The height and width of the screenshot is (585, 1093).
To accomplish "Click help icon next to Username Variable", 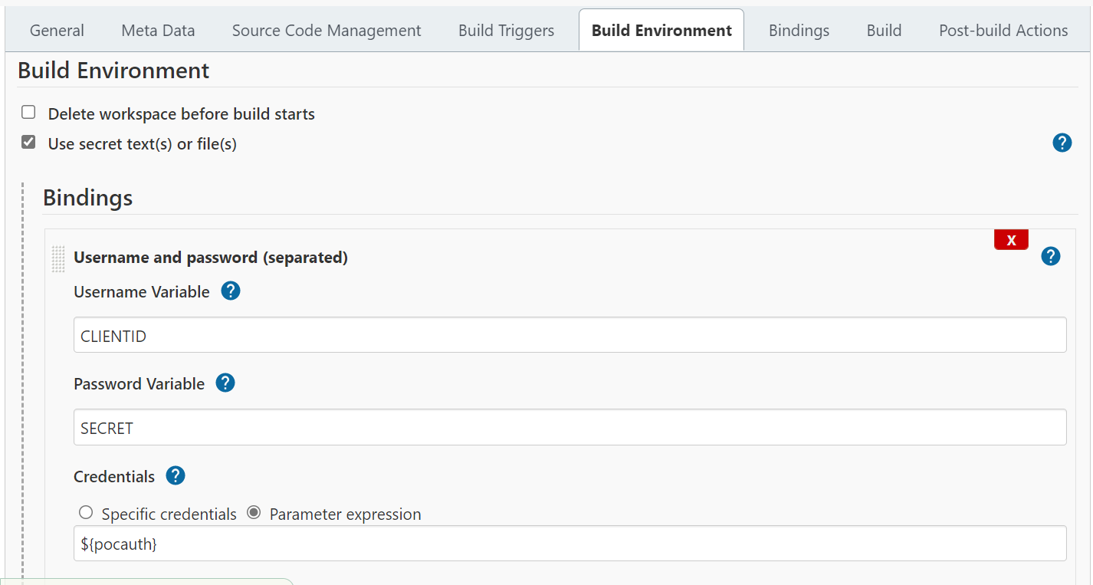I will [231, 291].
